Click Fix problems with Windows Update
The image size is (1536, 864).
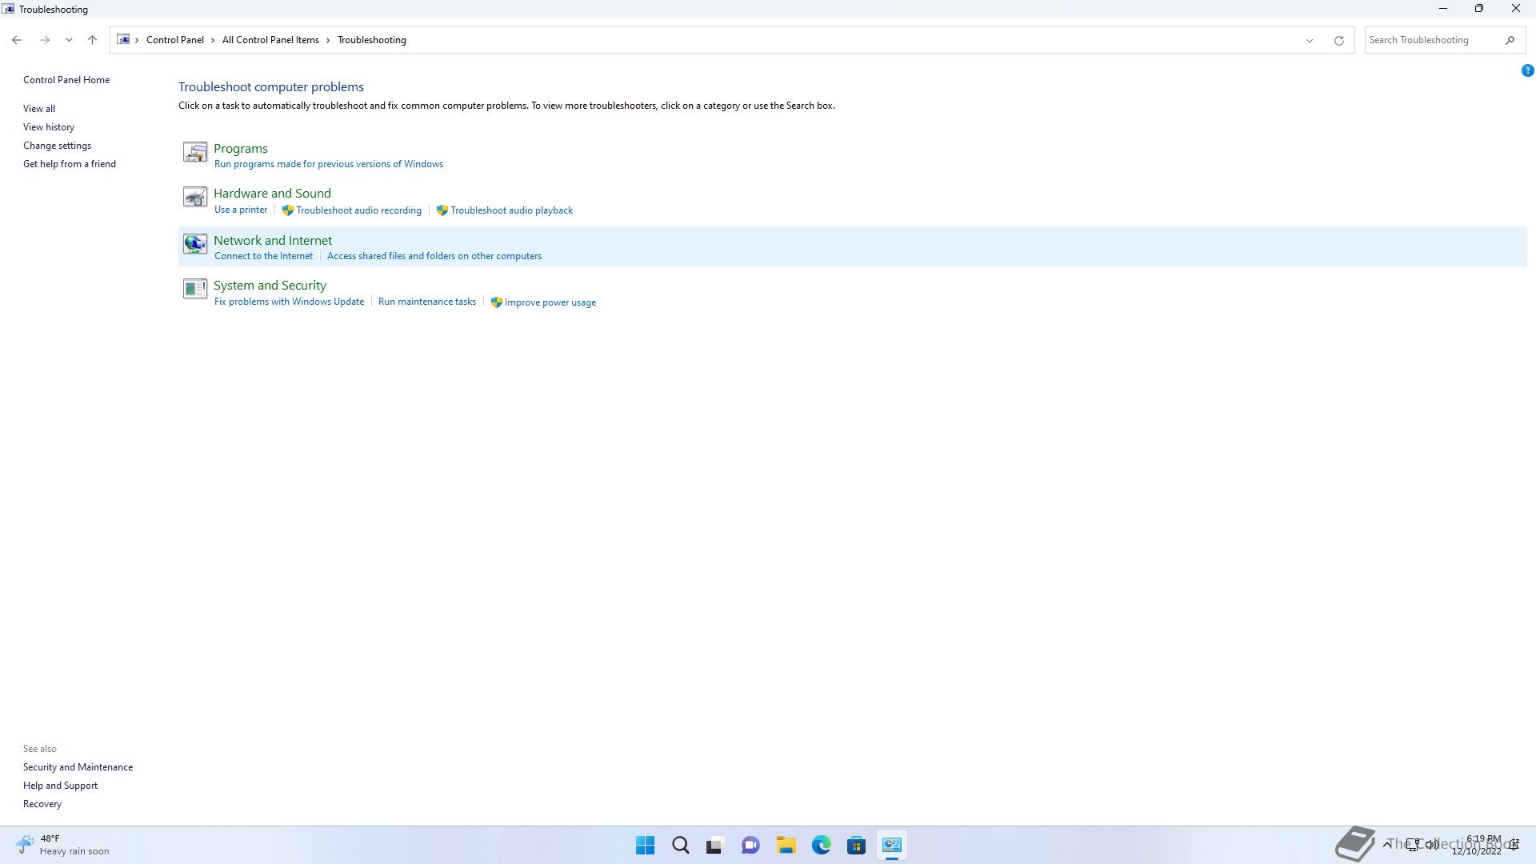point(289,302)
